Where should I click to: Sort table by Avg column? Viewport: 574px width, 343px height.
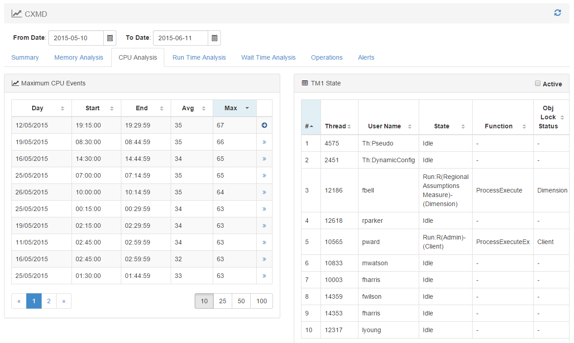(192, 108)
